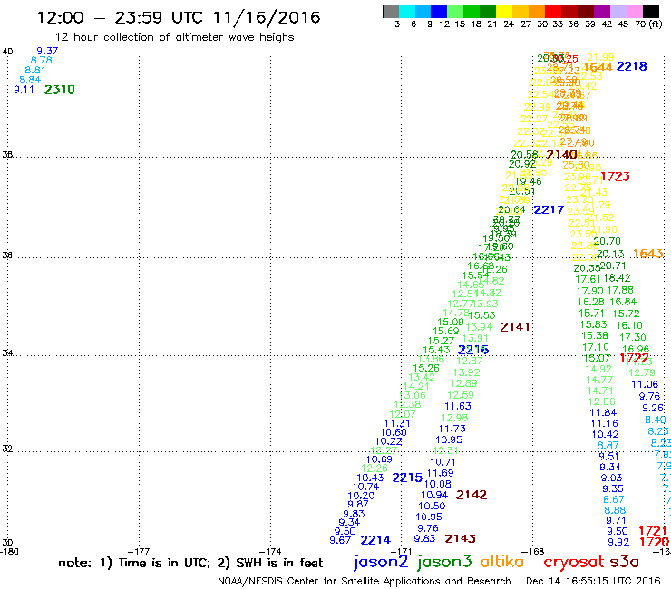The width and height of the screenshot is (671, 589).
Task: Click the jason3 satellite legend label
Action: pos(443,563)
